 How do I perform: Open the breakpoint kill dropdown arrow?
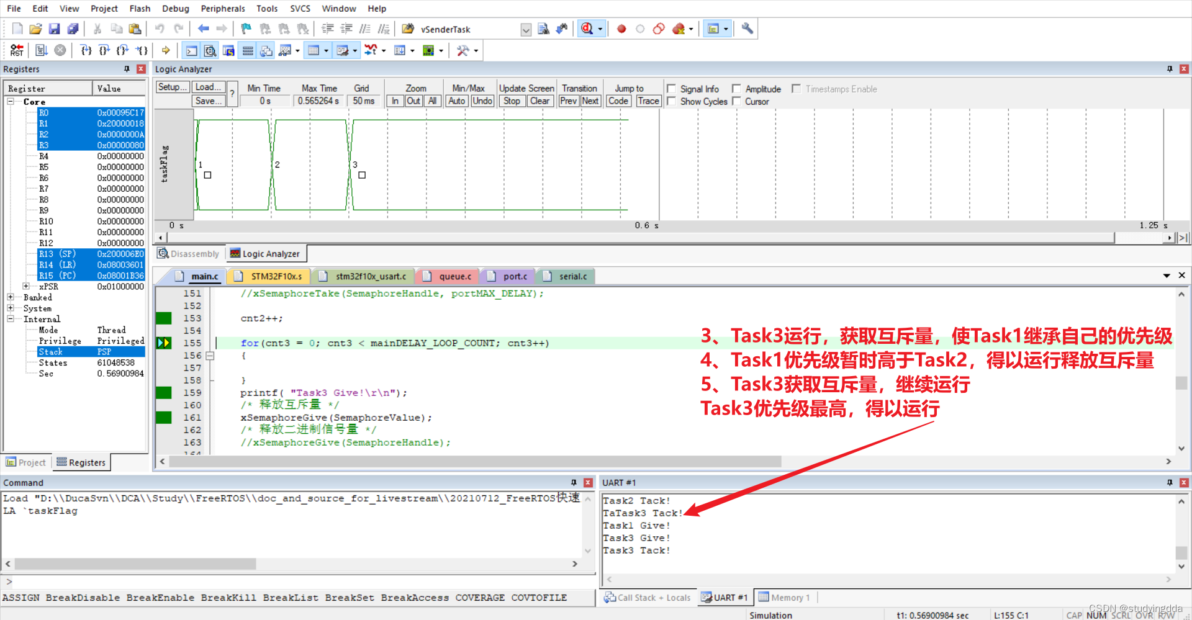pos(691,29)
